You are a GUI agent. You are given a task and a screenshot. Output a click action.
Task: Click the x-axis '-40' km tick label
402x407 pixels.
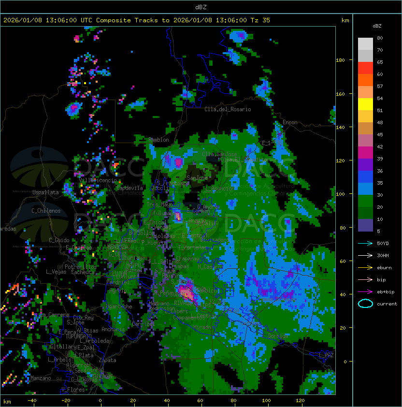pyautogui.click(x=32, y=401)
